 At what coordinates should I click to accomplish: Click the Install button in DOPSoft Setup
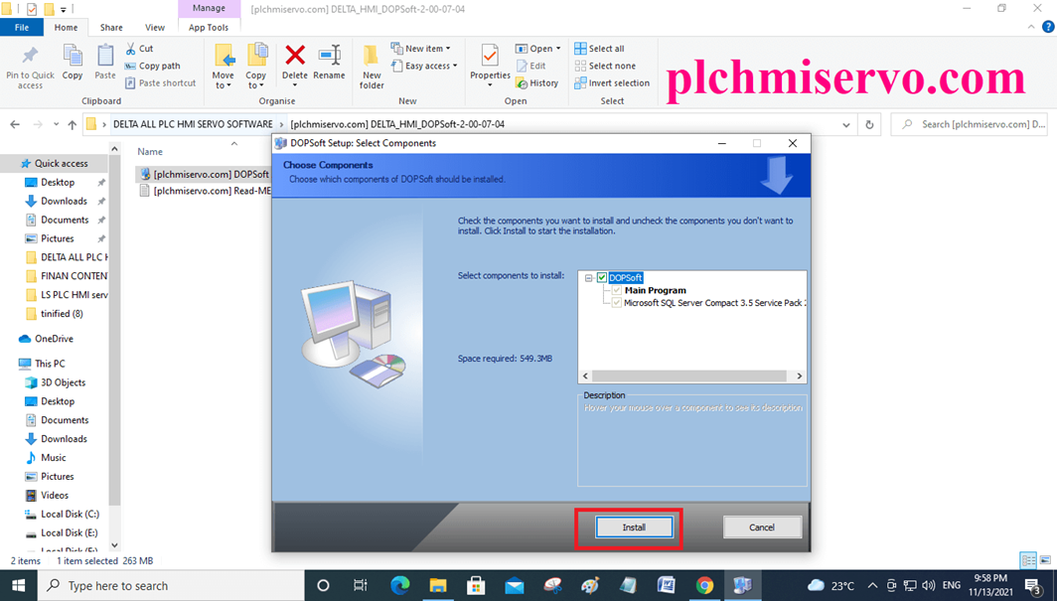pos(634,527)
